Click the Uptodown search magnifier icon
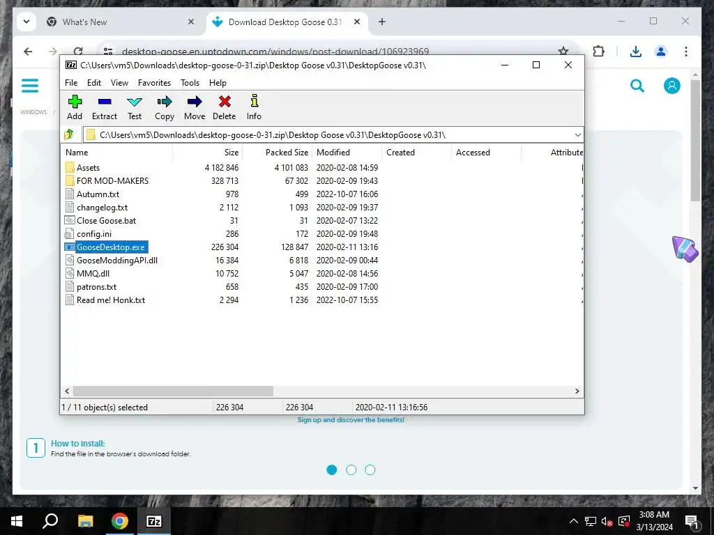This screenshot has height=535, width=714. point(637,86)
